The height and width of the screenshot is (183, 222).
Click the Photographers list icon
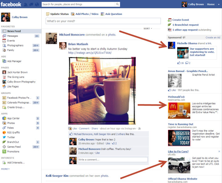coord(4,45)
